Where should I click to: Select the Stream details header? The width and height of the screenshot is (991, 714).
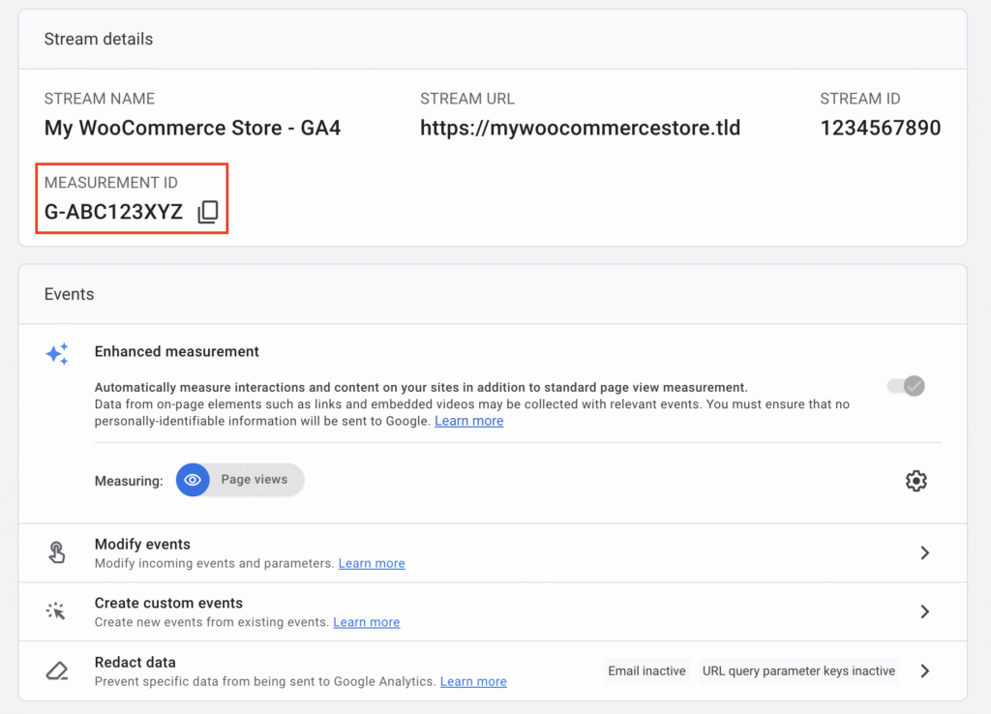pyautogui.click(x=98, y=39)
